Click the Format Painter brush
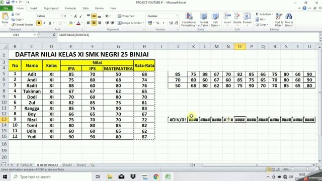This screenshot has width=322, height=181. point(22,25)
